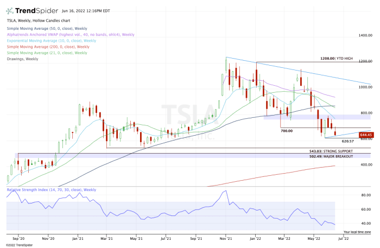The height and width of the screenshot is (248, 380).
Task: Click 'Your local time zone' text
Action: pyautogui.click(x=357, y=232)
